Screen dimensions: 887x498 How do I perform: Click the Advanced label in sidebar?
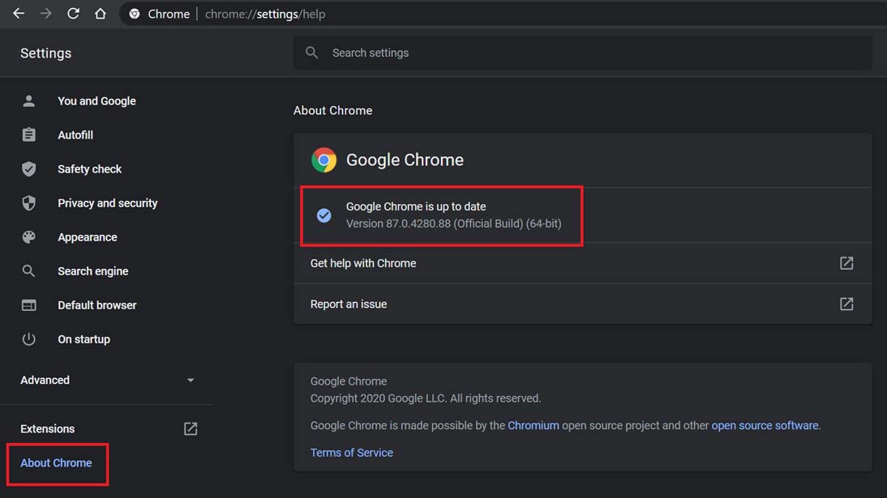45,380
